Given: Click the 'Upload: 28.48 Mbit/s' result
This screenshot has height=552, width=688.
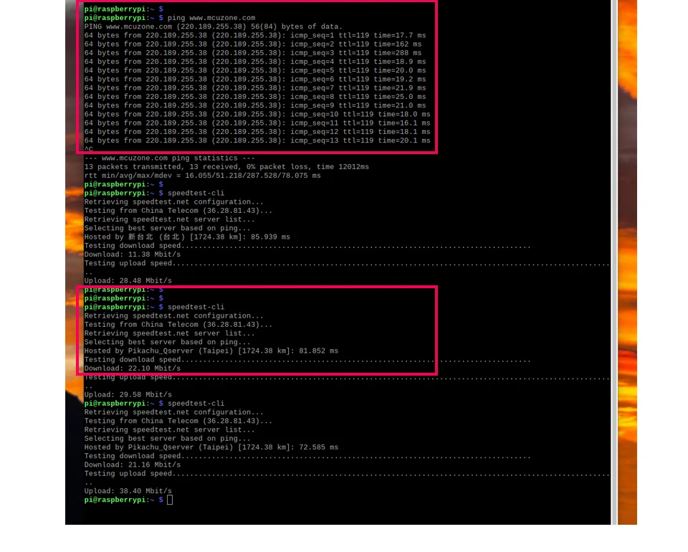Looking at the screenshot, I should pyautogui.click(x=128, y=281).
